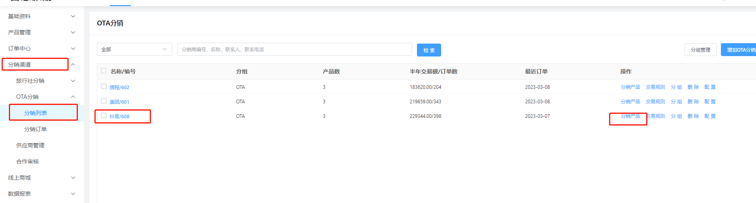Screen dimensions: 756x203
Task: Tick the checkbox for 携程/602
Action: point(104,87)
